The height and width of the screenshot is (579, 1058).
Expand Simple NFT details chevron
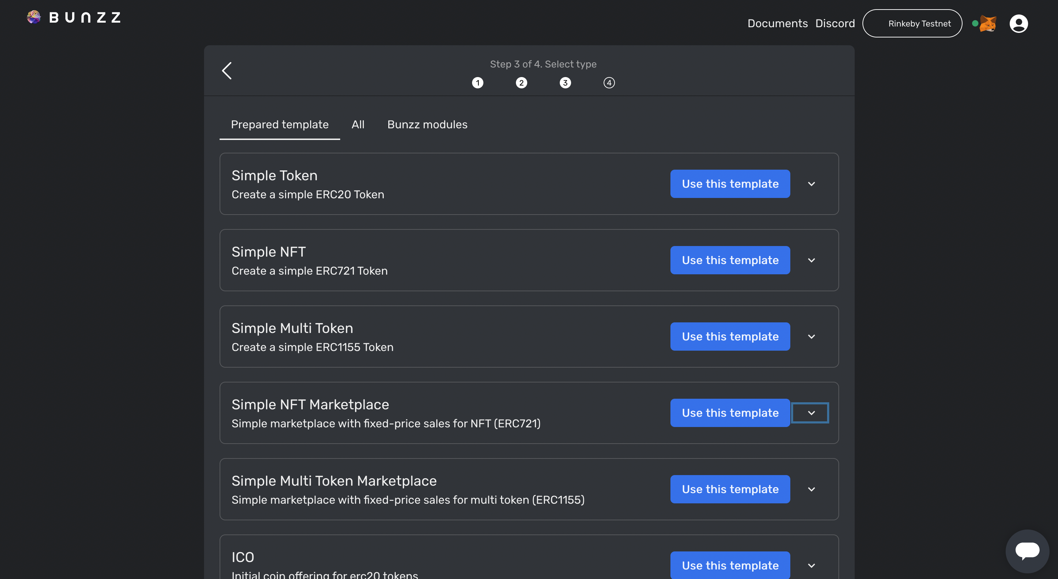pyautogui.click(x=811, y=261)
